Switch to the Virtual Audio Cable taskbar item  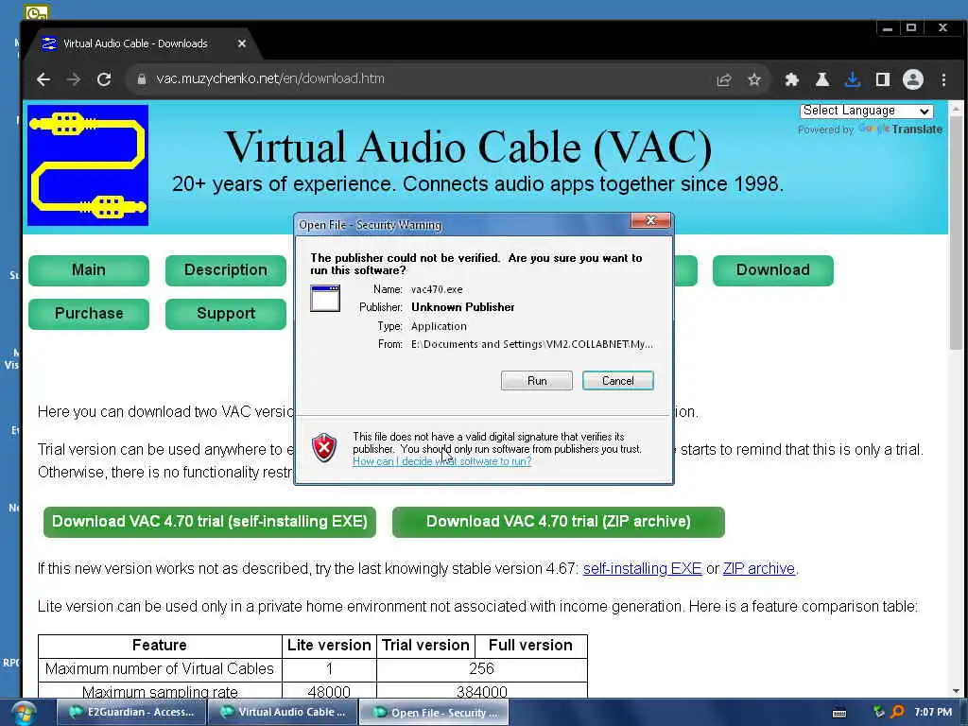[x=284, y=713]
